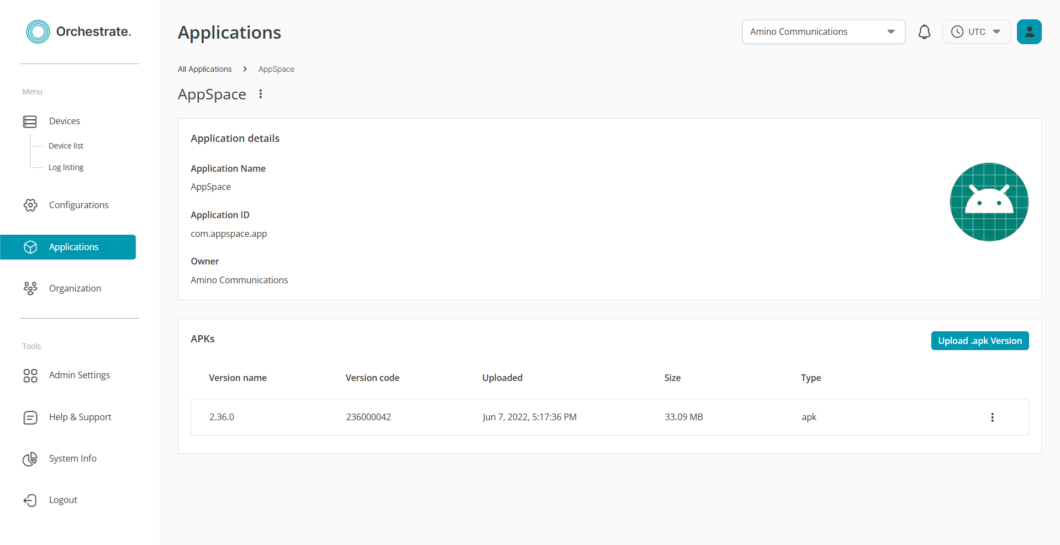Screen dimensions: 1060x545
Task: Open the 2.36.0 APK row options menu
Action: tap(992, 417)
